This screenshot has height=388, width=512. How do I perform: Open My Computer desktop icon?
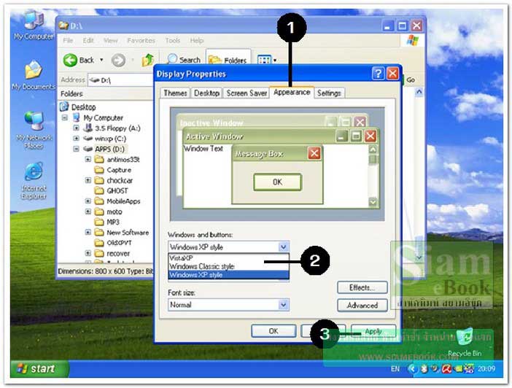(x=34, y=26)
